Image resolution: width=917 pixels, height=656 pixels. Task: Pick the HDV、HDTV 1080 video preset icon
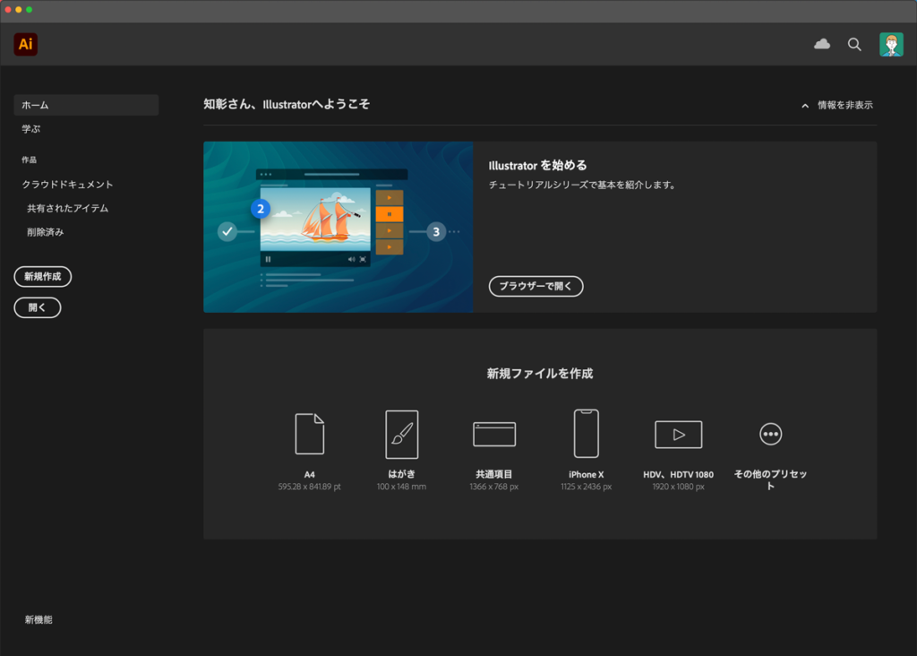(679, 435)
